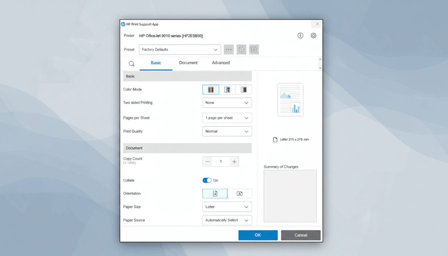
Task: Open the preset more options menu
Action: 229,49
